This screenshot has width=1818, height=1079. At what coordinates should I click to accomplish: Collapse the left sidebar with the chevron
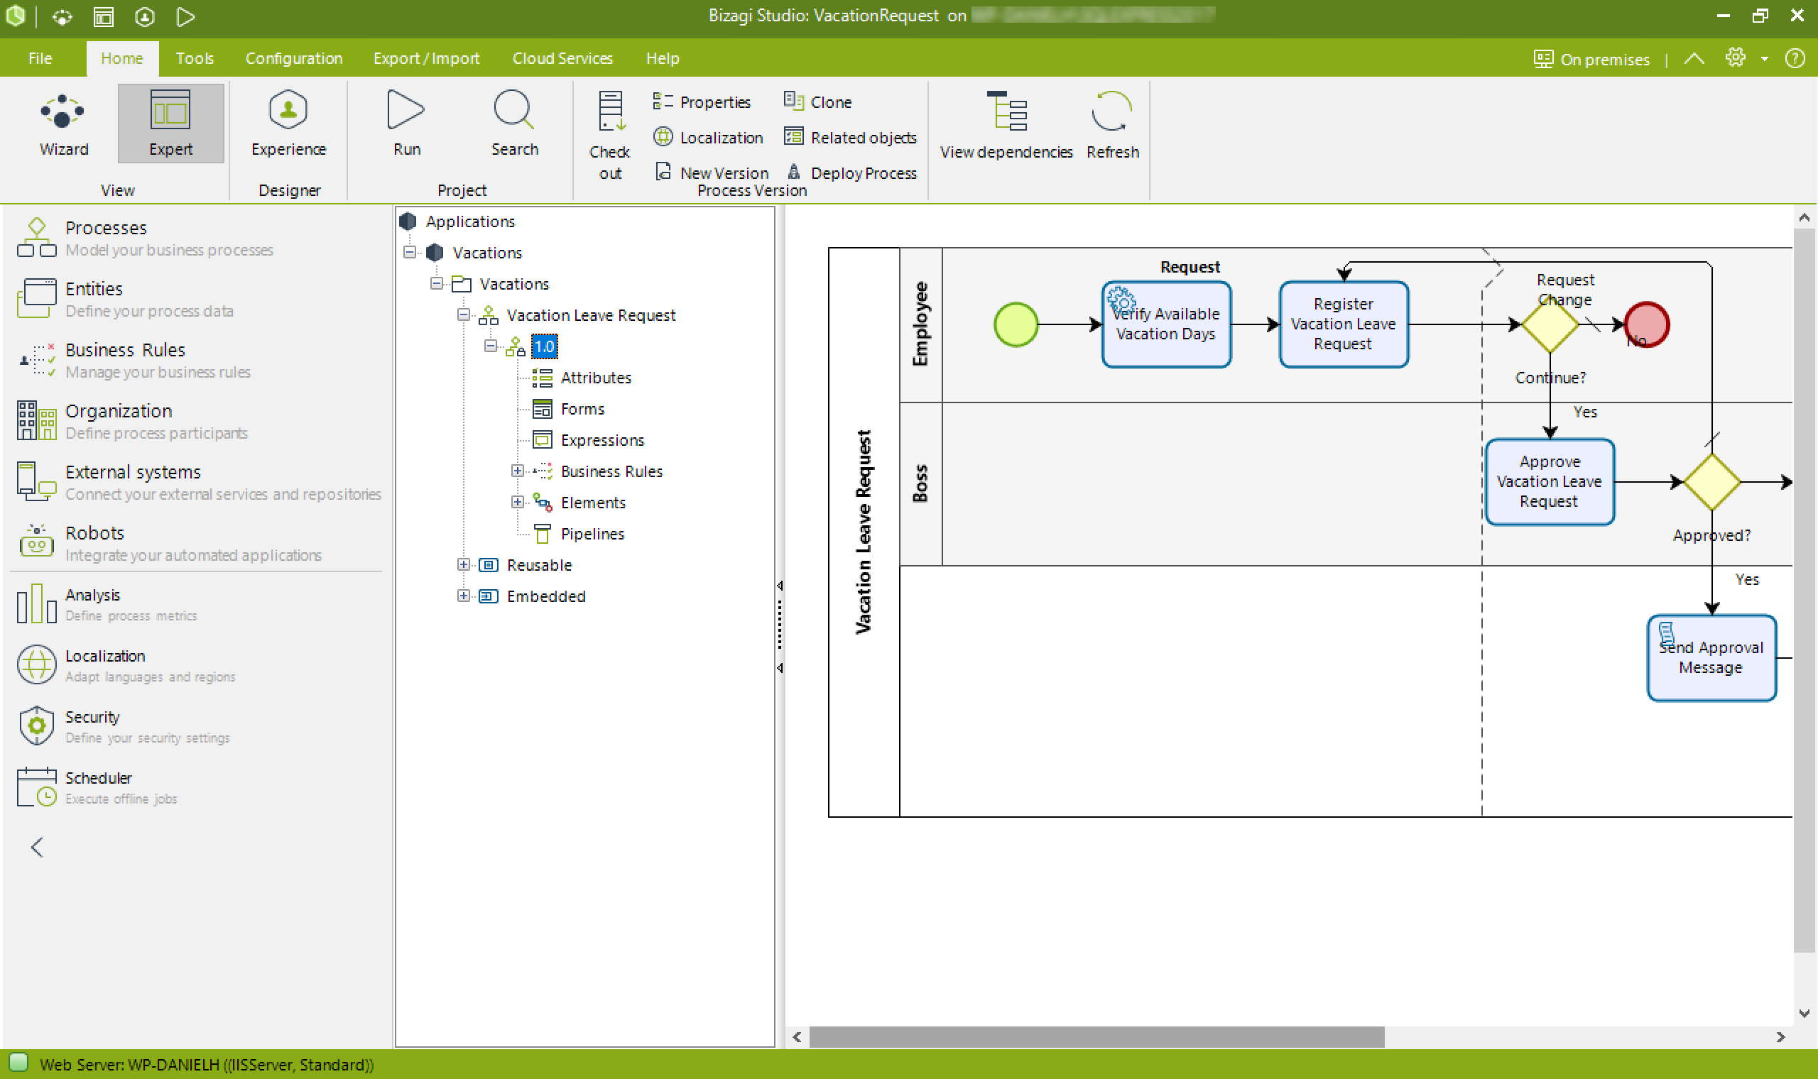point(37,847)
